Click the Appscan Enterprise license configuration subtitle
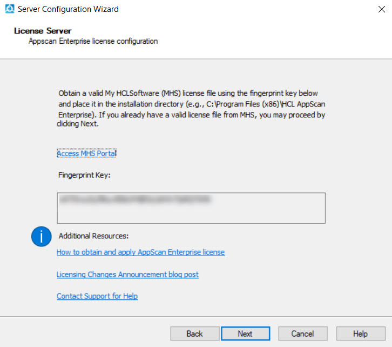392x347 pixels. 93,41
